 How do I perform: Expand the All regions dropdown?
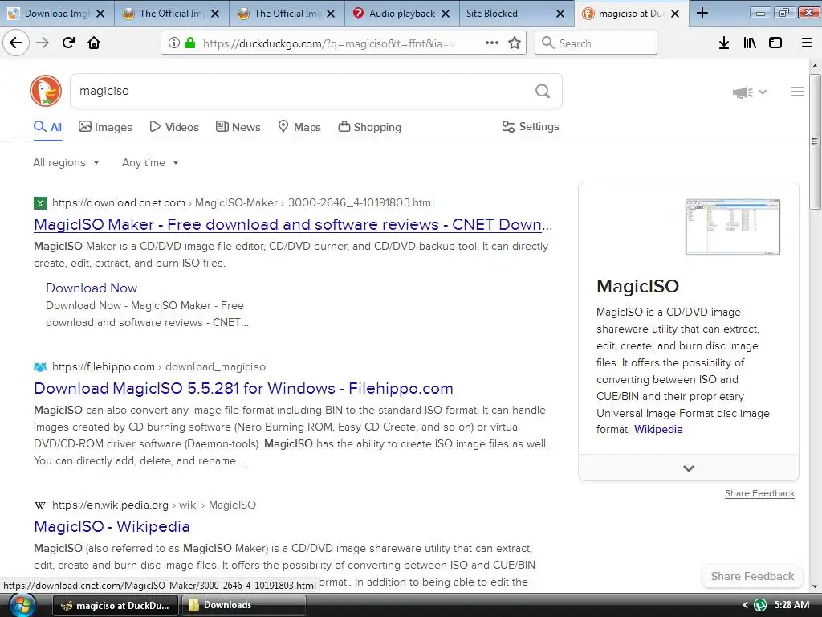[x=66, y=162]
